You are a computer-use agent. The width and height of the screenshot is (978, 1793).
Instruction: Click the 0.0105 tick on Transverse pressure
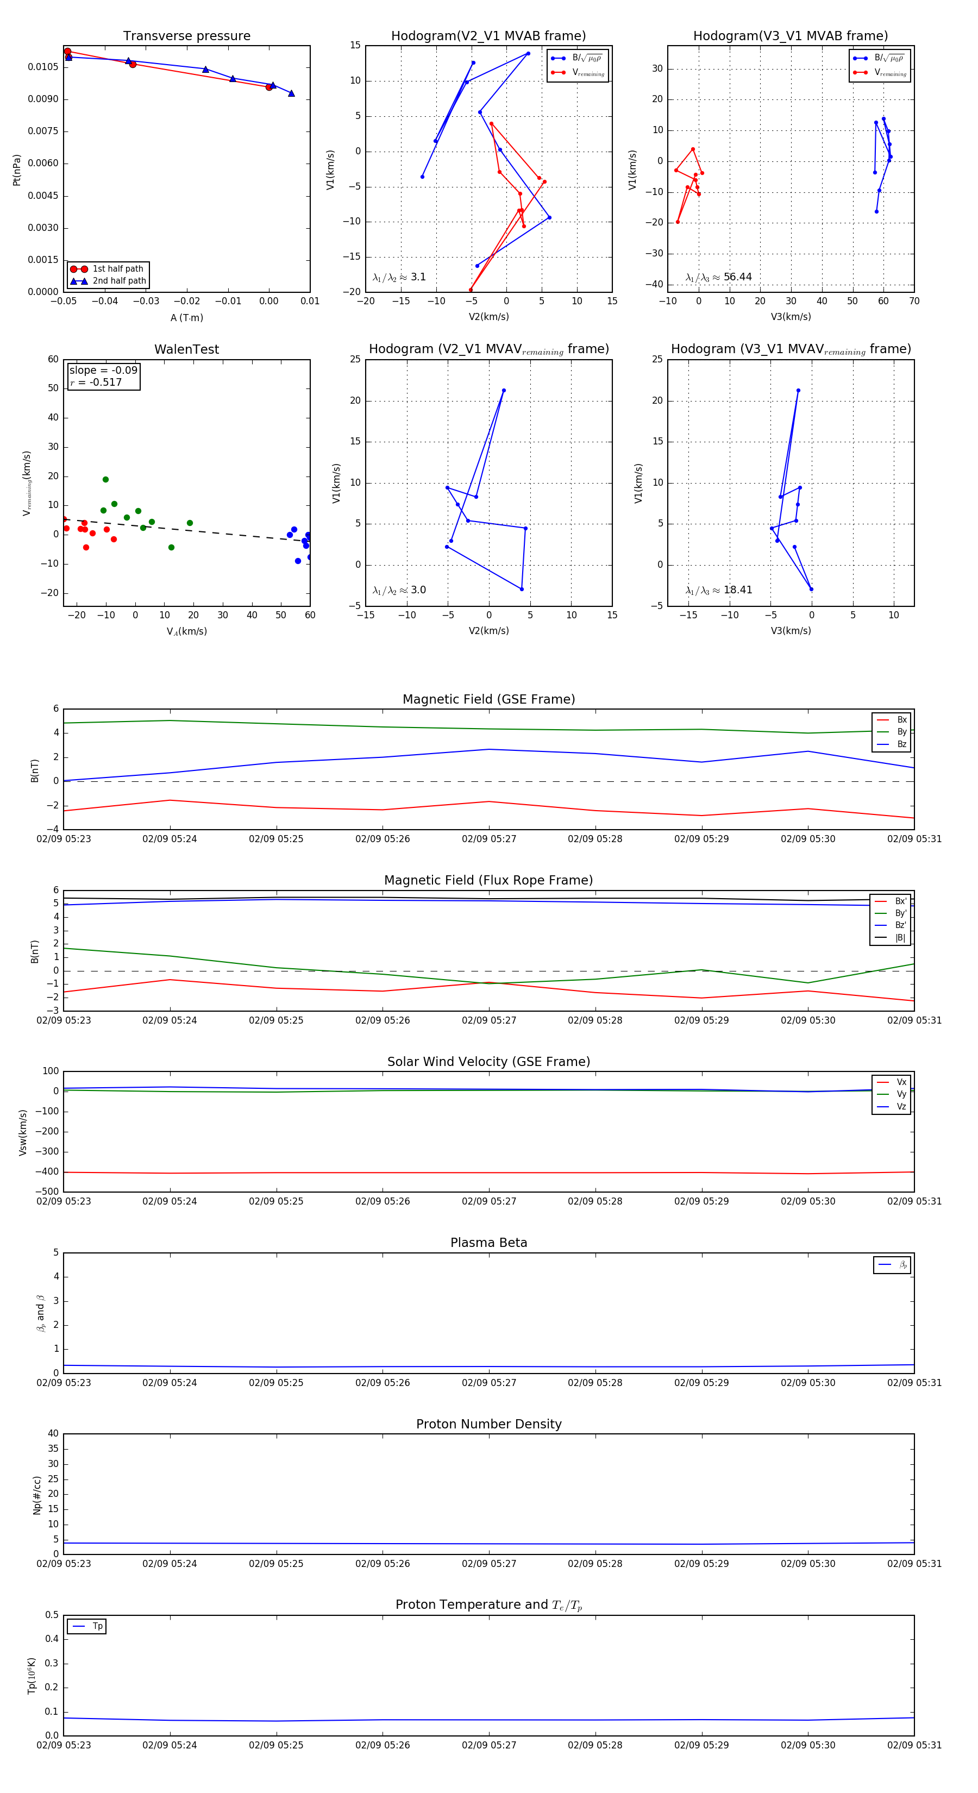[42, 67]
